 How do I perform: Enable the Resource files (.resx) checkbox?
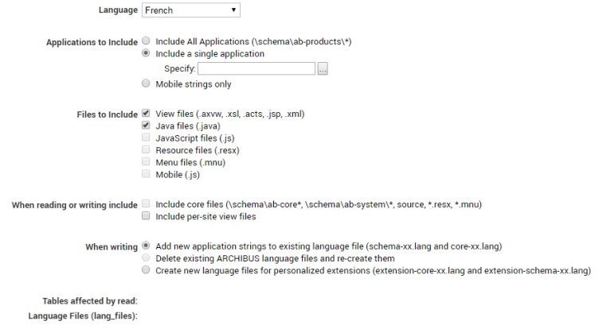click(x=146, y=149)
